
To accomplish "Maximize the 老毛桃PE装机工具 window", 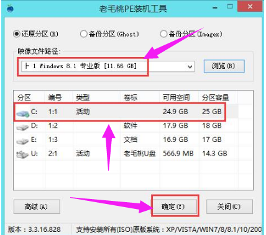I will [x=230, y=7].
